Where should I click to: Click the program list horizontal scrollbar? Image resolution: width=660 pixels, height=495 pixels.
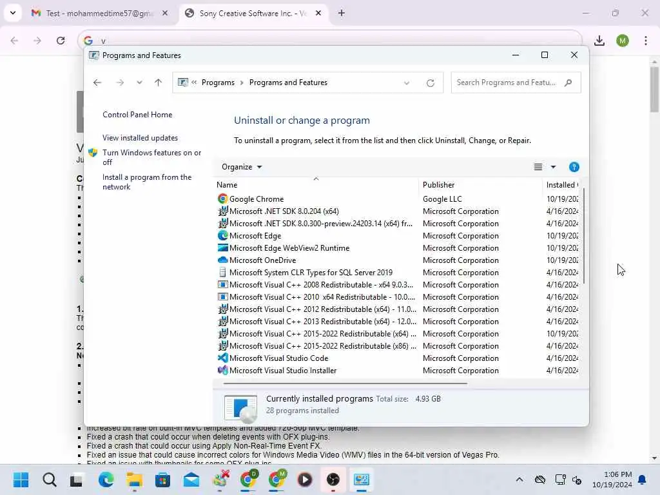tap(345, 383)
